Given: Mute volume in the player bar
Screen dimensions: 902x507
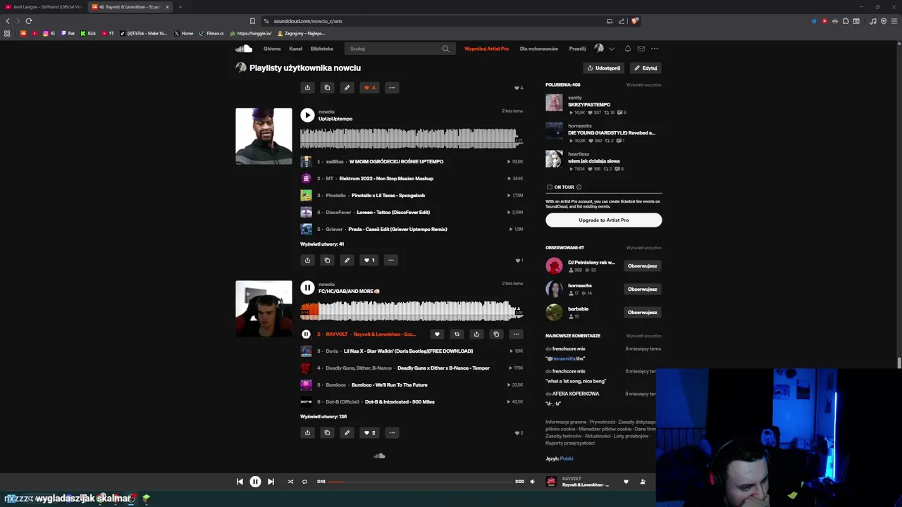Looking at the screenshot, I should click(x=532, y=482).
